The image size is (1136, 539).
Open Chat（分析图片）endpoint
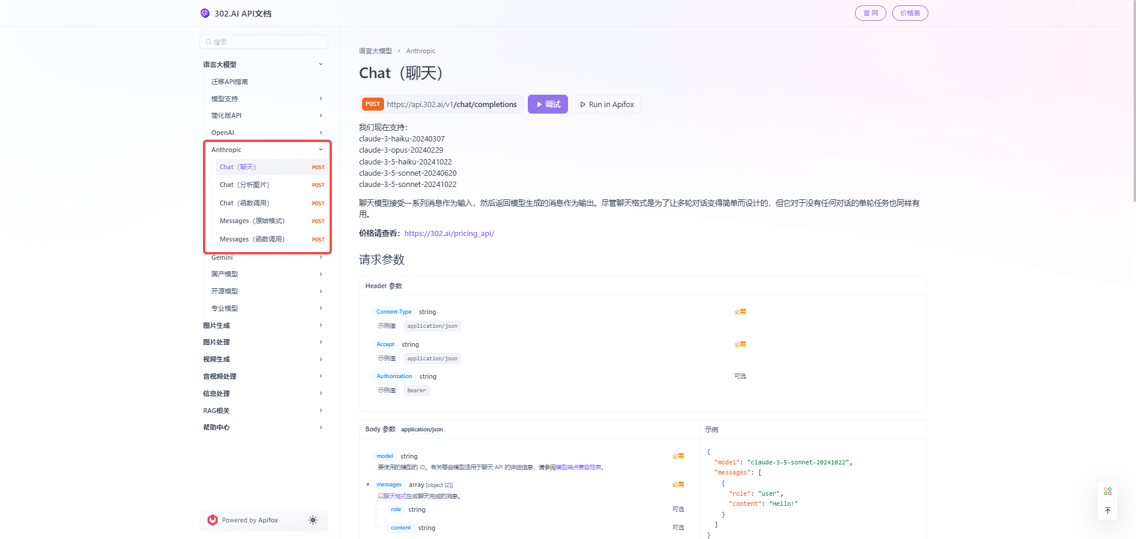(x=272, y=185)
